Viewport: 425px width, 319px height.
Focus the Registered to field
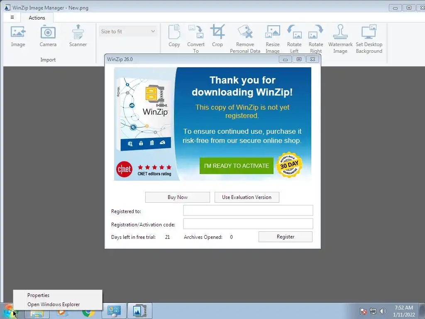pos(248,211)
